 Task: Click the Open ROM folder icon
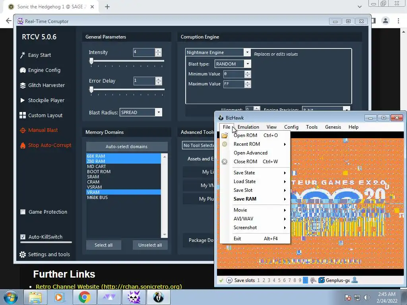click(225, 135)
